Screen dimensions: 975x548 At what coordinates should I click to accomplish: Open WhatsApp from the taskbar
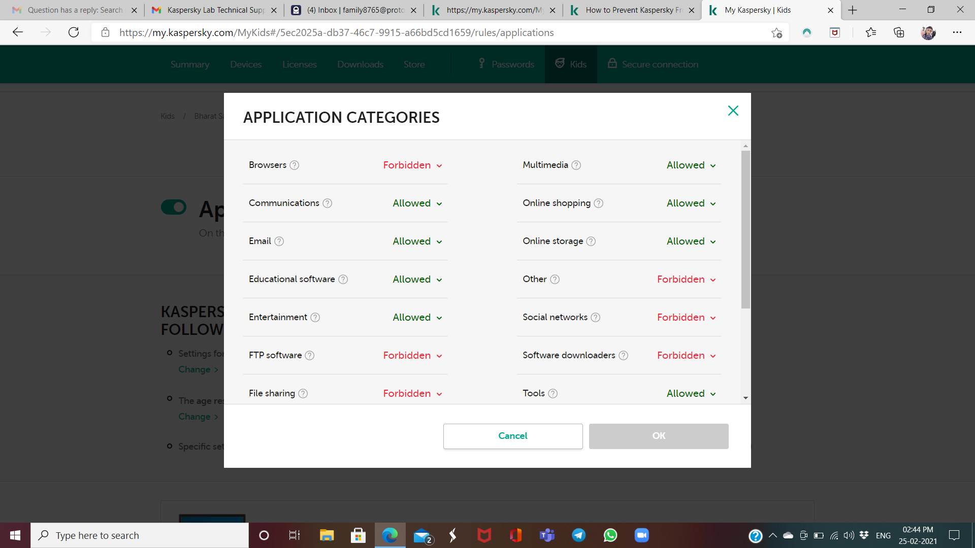click(x=610, y=535)
